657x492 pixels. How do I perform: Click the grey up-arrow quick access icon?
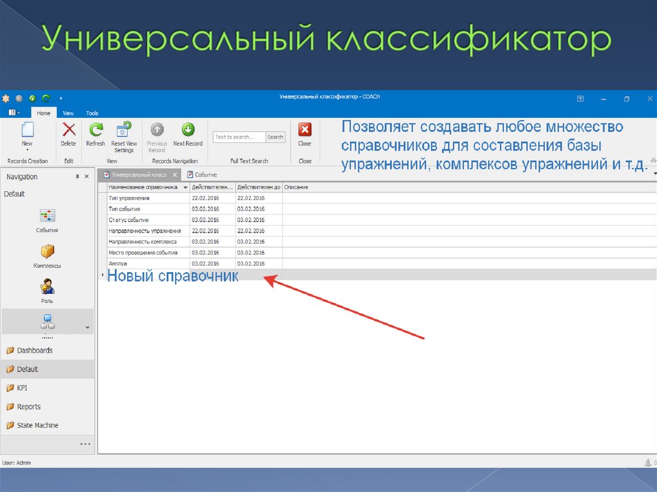point(19,99)
